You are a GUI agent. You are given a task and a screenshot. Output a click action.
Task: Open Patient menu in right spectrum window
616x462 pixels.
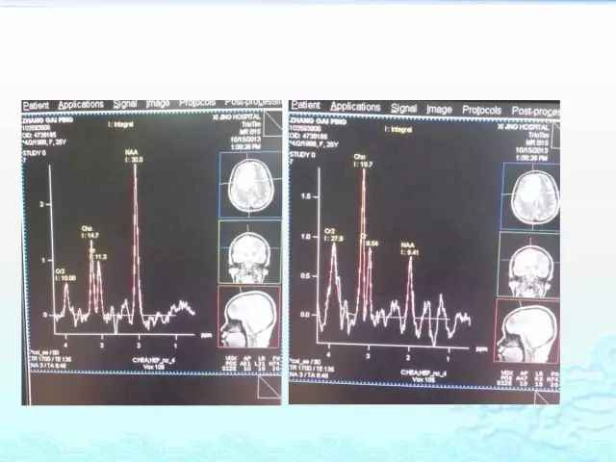pos(306,105)
